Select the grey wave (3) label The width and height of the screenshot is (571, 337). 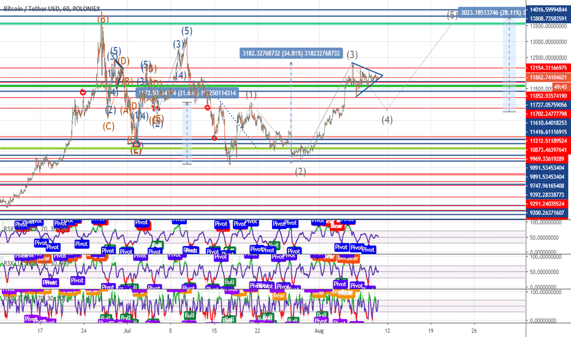pyautogui.click(x=352, y=55)
